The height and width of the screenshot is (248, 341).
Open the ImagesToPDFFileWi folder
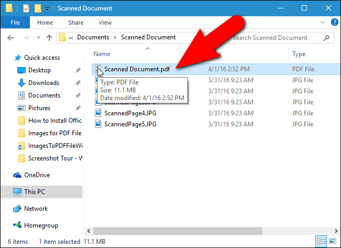click(x=55, y=146)
